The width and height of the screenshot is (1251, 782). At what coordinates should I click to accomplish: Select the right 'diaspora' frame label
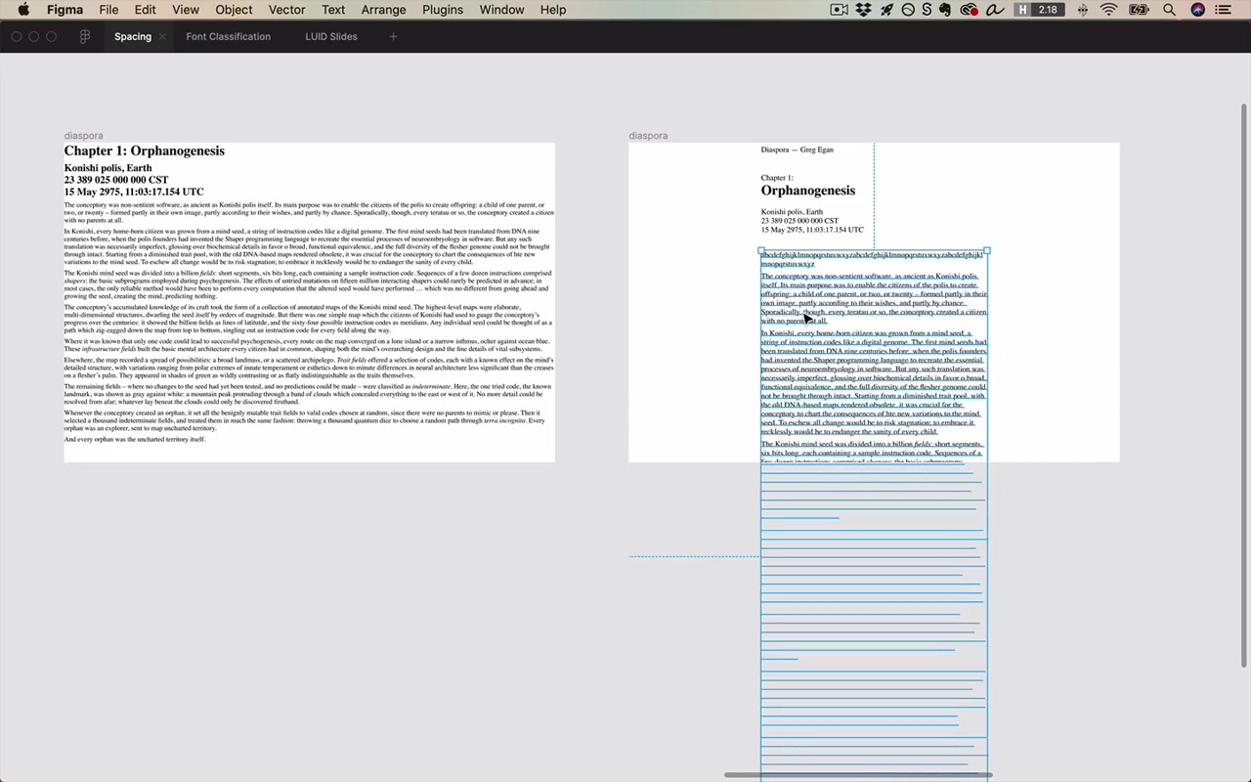648,136
